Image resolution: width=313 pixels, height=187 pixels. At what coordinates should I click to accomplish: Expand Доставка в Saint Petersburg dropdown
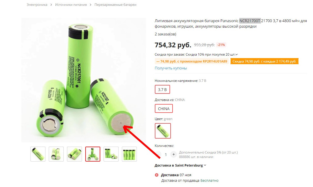180,165
